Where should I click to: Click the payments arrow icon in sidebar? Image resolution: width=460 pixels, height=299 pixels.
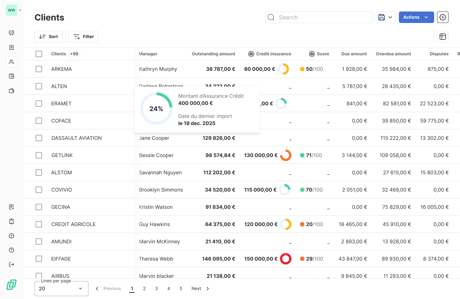[11, 76]
